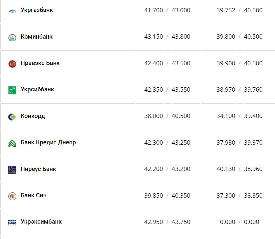
Task: Open the Укргазбанк bank link
Action: pyautogui.click(x=37, y=10)
